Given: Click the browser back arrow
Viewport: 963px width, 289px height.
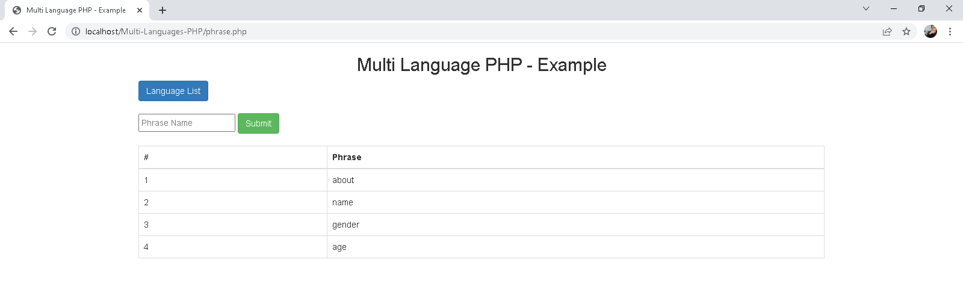Looking at the screenshot, I should coord(13,31).
